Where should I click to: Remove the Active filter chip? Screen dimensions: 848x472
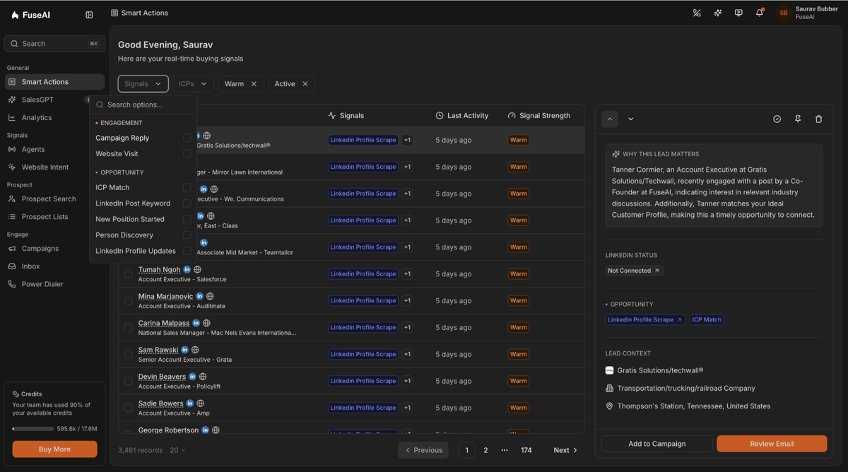coord(305,83)
